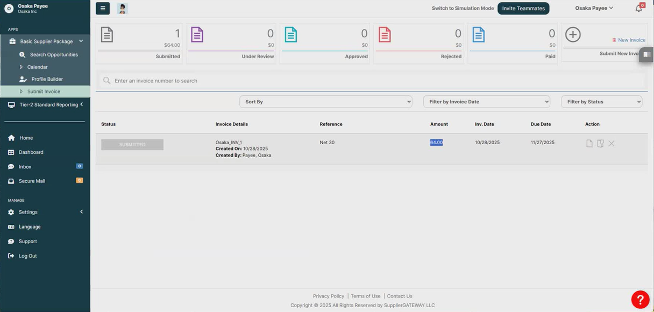
Task: Click the X delete icon for Osaka_INV_1
Action: click(612, 144)
